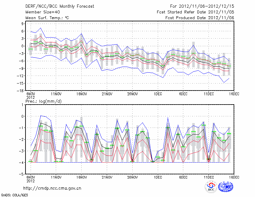Click 16DEC tick on temperature chart axis
Screen dimensions: 255x197
pyautogui.click(x=234, y=94)
